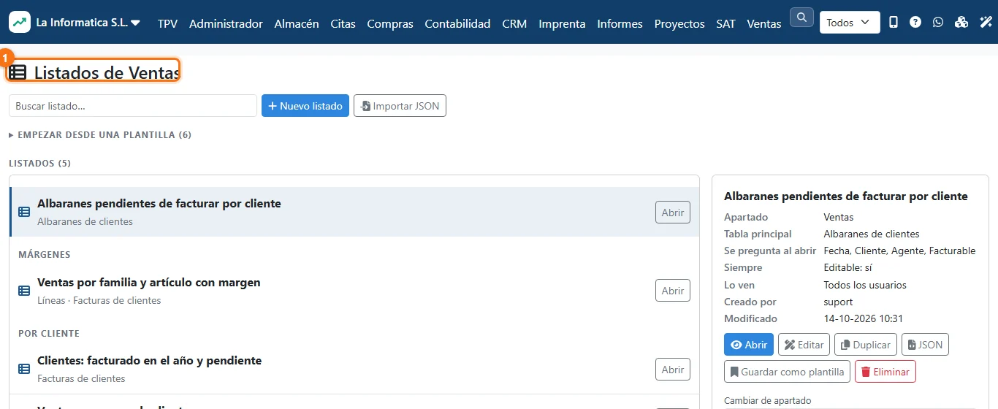Expand Empezar desde una plantilla section
The height and width of the screenshot is (409, 998).
tap(100, 135)
